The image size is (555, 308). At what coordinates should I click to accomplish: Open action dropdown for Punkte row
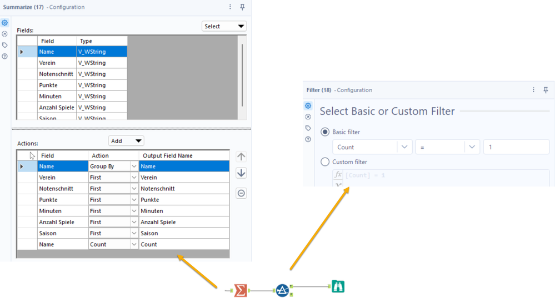[x=134, y=200]
